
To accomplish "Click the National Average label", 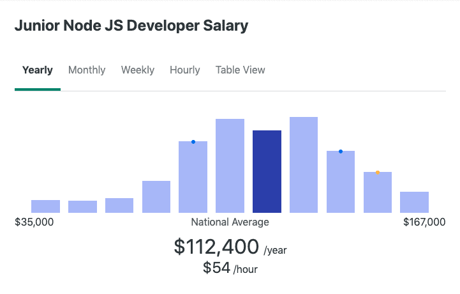I will tap(230, 222).
